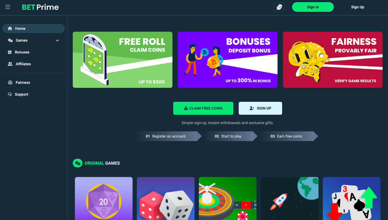This screenshot has height=220, width=388.
Task: Open the purple Bonuses deposit banner
Action: tap(228, 60)
